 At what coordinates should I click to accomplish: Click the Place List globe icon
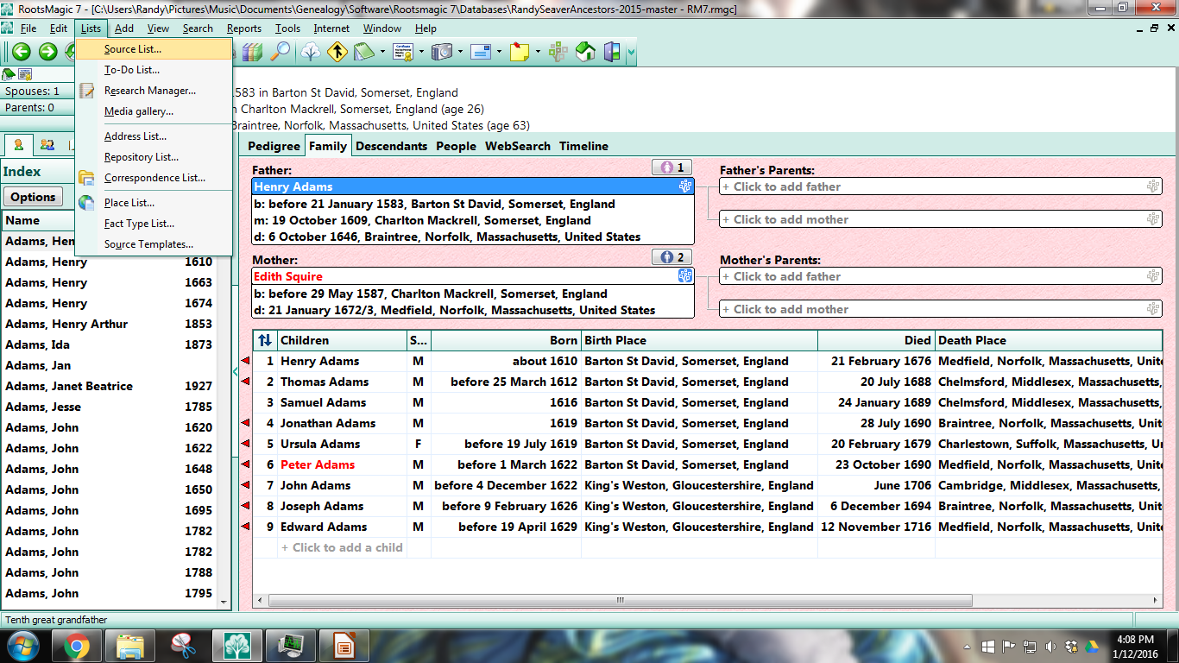point(87,203)
